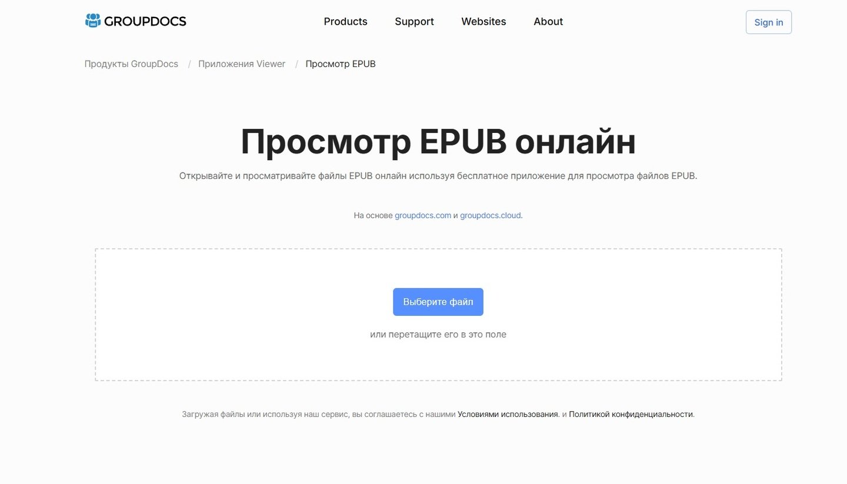Click the На основе label text
The image size is (847, 484).
373,216
